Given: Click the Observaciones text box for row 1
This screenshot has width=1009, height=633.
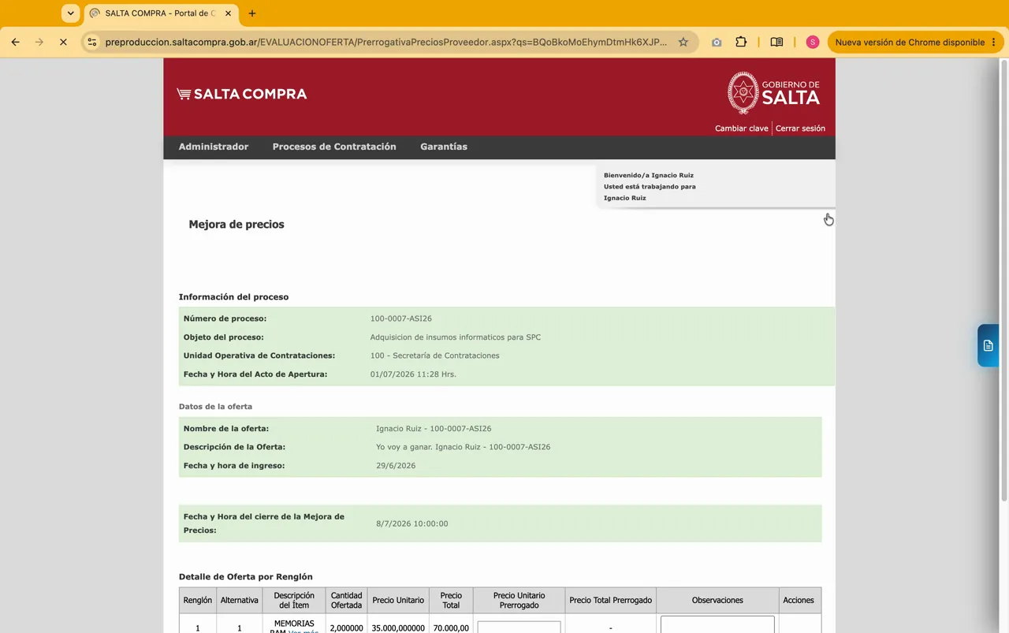Looking at the screenshot, I should pos(717,624).
